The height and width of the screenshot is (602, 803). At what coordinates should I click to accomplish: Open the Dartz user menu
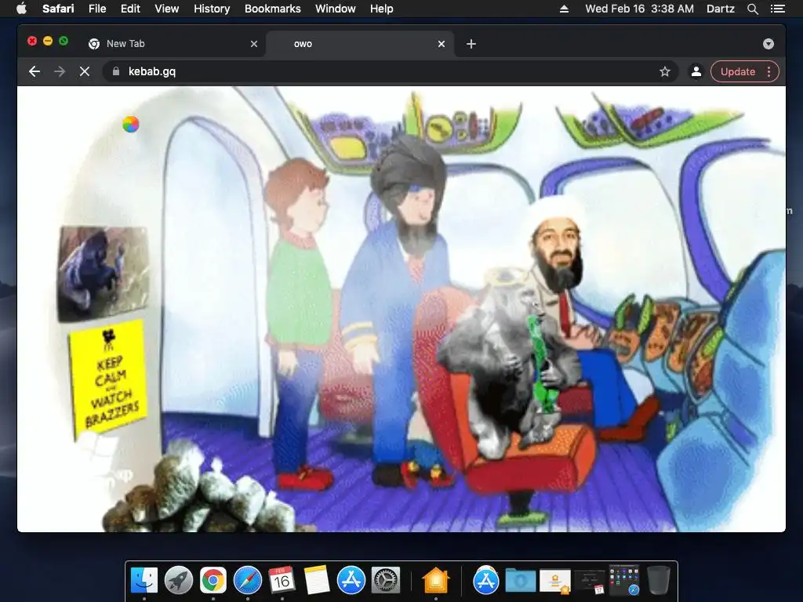tap(720, 9)
